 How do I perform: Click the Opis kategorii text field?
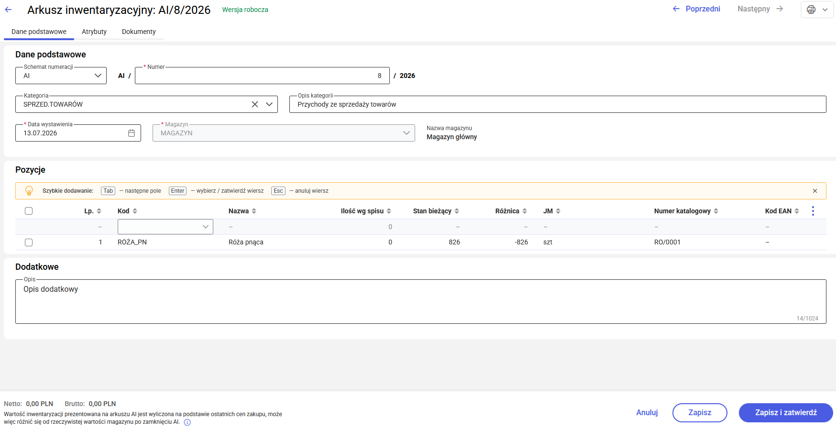tap(558, 104)
